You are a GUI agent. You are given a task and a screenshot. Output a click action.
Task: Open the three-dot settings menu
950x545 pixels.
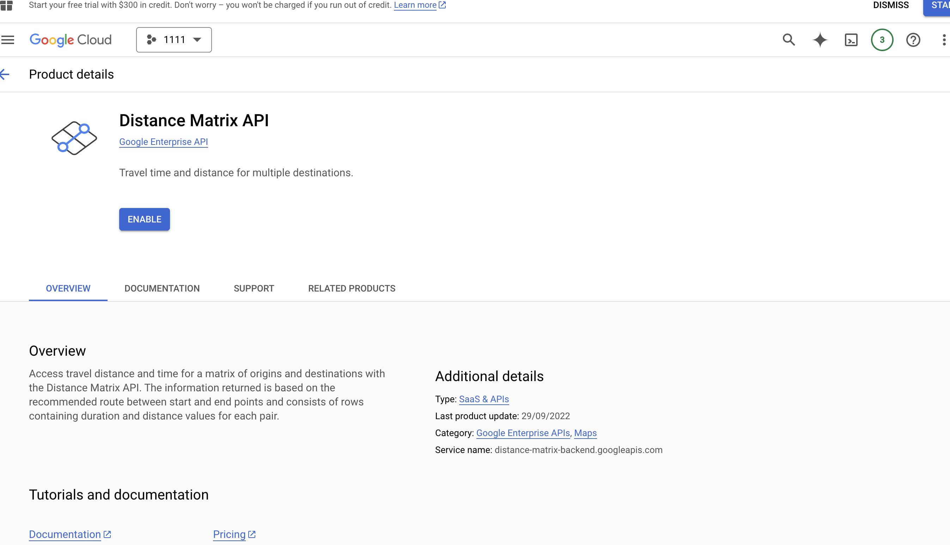pos(944,40)
